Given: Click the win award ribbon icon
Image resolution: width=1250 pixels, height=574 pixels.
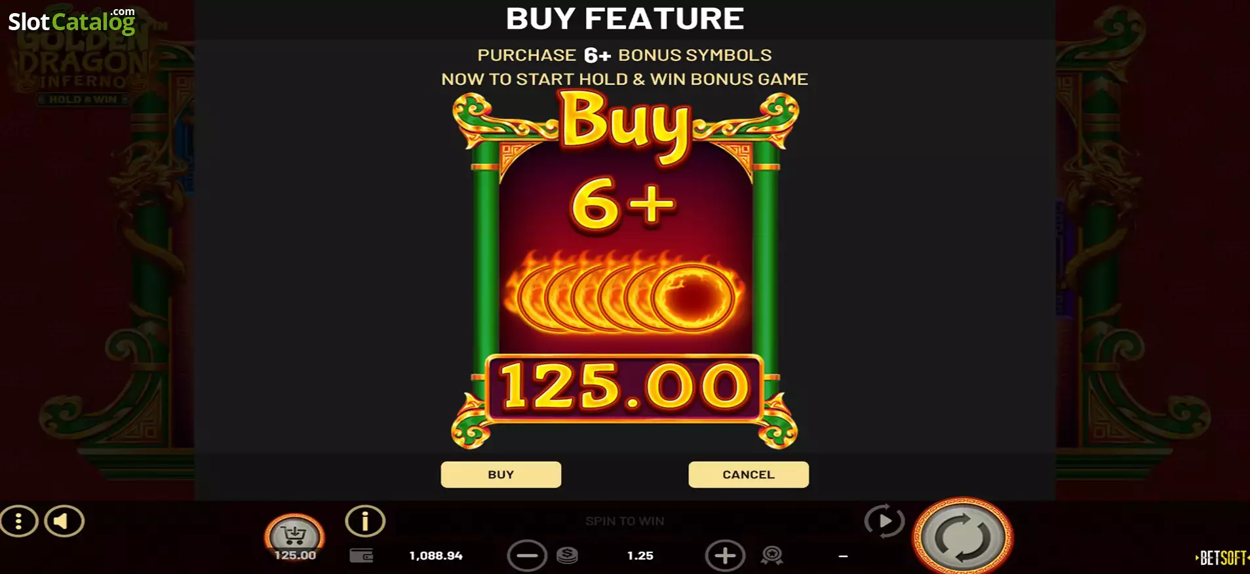Looking at the screenshot, I should 772,556.
